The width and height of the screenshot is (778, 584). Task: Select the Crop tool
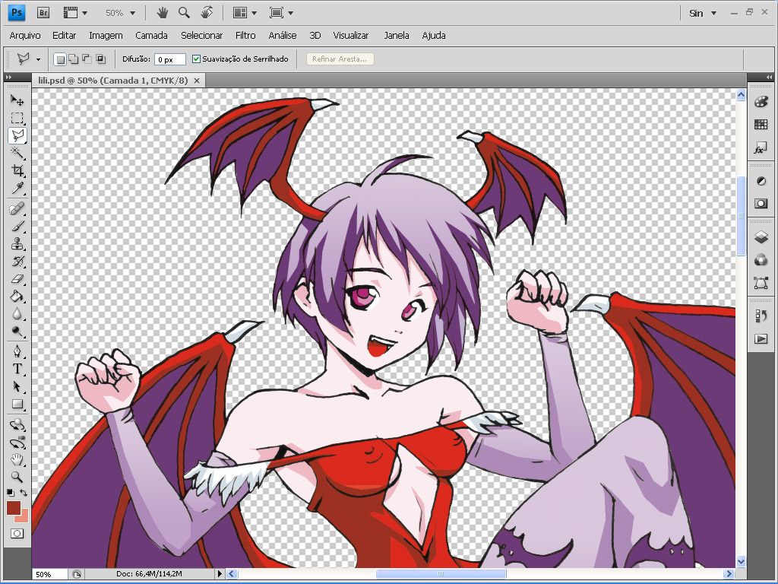coord(17,170)
